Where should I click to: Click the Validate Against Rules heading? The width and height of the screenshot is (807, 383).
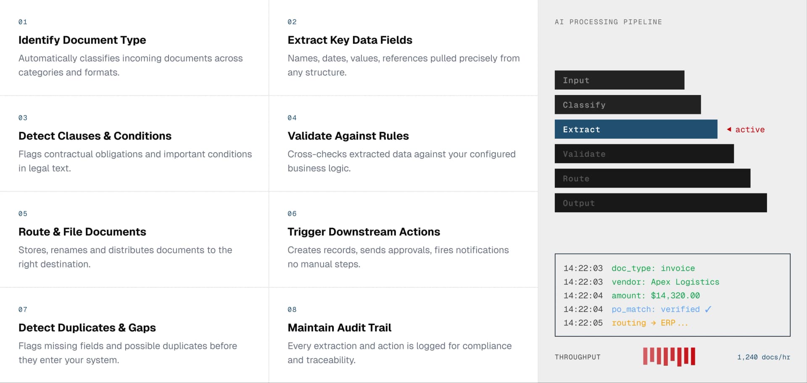[348, 136]
